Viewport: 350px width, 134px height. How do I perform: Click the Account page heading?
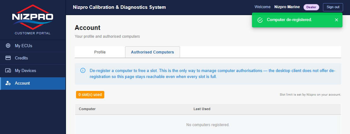coord(87,28)
